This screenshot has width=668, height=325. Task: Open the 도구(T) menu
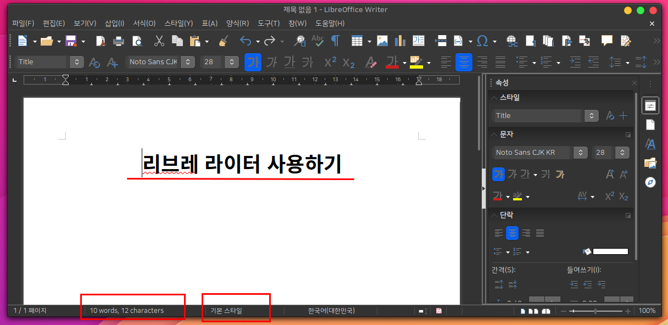pyautogui.click(x=269, y=24)
